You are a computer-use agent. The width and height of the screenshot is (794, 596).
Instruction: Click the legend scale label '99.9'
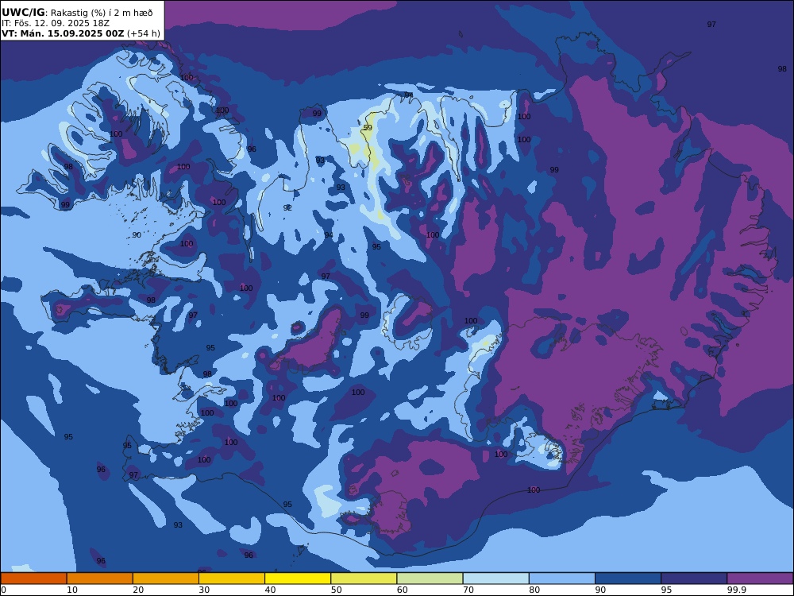(737, 590)
